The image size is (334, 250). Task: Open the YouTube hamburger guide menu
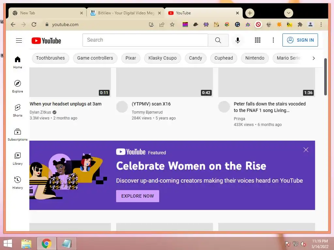click(19, 40)
